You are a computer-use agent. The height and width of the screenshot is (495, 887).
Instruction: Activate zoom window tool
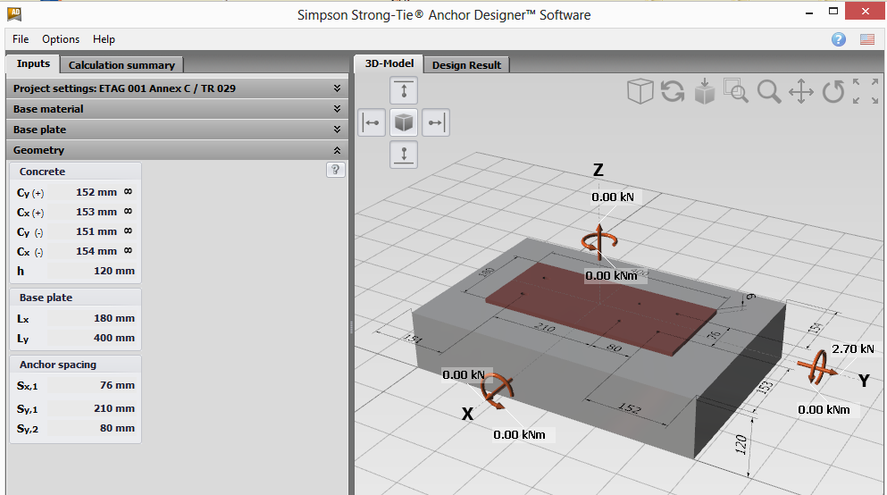[736, 90]
